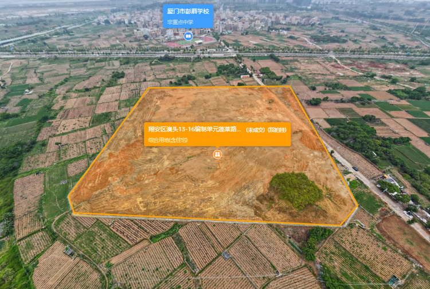Select the 非重点中学 subtitle text
This screenshot has width=430, height=289.
click(x=181, y=22)
